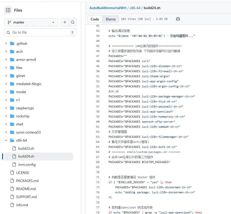
Task: Click the x86-64 open folder icon
Action: coord(12,140)
